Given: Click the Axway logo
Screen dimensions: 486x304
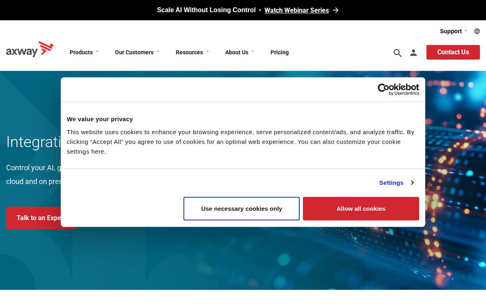Looking at the screenshot, I should click(30, 49).
